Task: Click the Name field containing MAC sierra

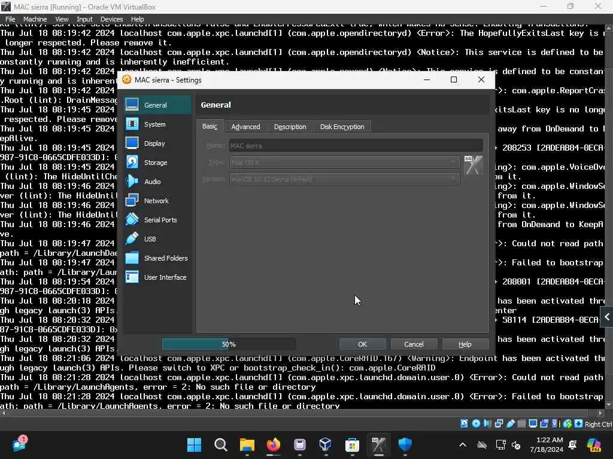Action: [x=356, y=146]
